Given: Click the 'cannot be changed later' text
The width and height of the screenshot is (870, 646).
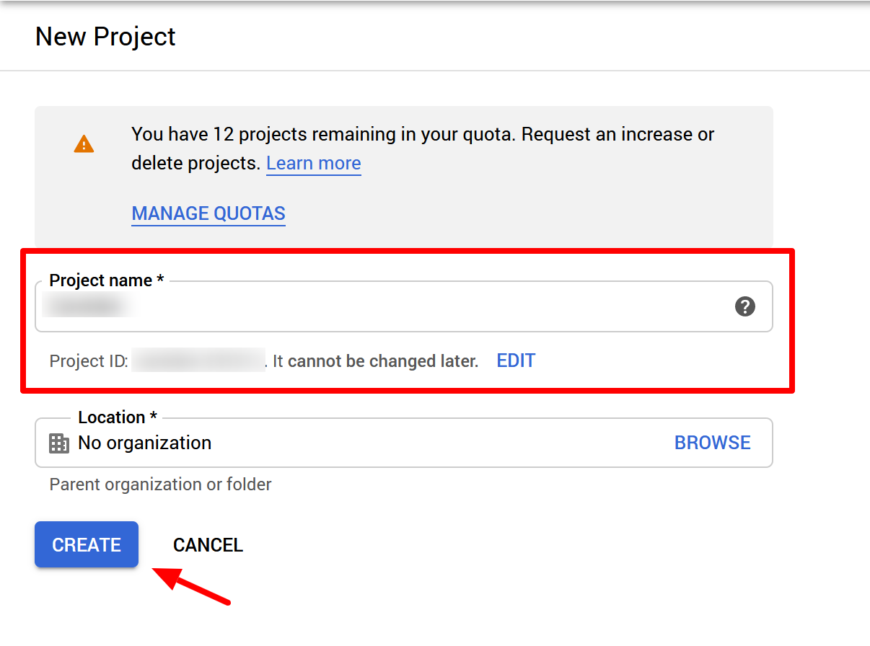Looking at the screenshot, I should [382, 360].
